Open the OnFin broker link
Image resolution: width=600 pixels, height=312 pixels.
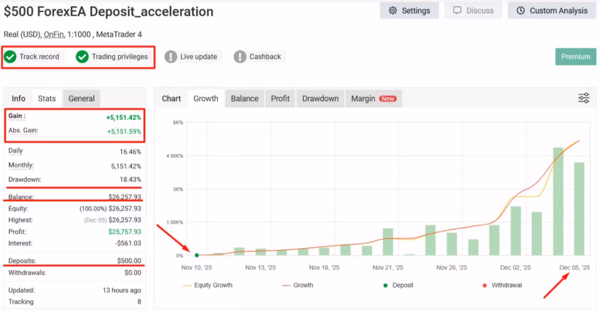(x=54, y=34)
